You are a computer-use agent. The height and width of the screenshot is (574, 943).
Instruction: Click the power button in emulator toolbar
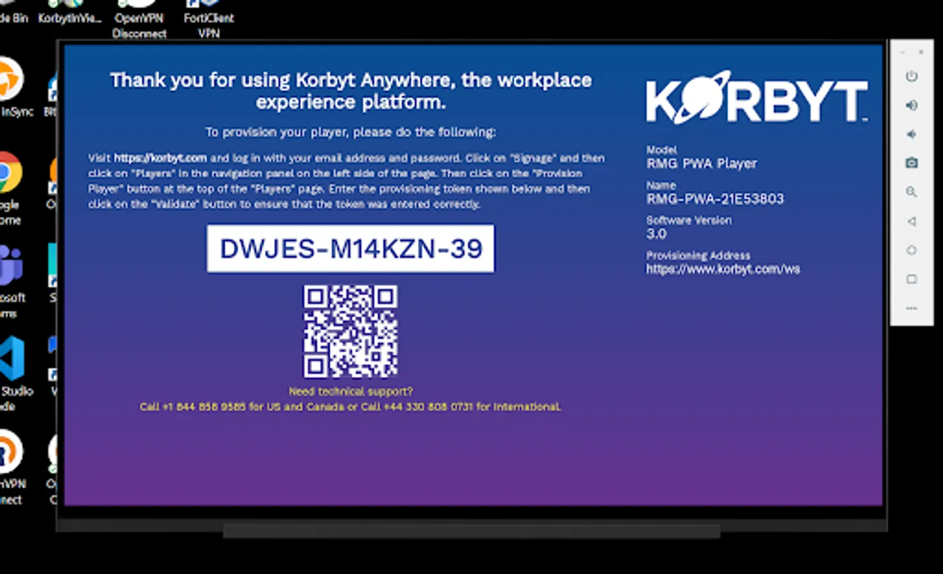(x=912, y=77)
